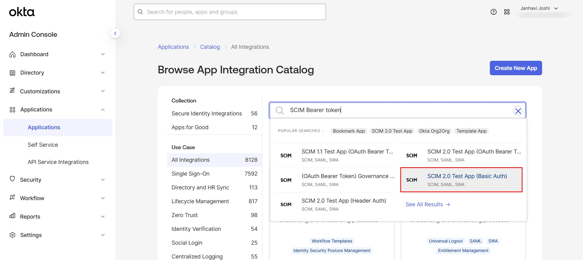Click SCIM logo of Header Auth app
Viewport: 583px width, 260px height.
[x=286, y=205]
